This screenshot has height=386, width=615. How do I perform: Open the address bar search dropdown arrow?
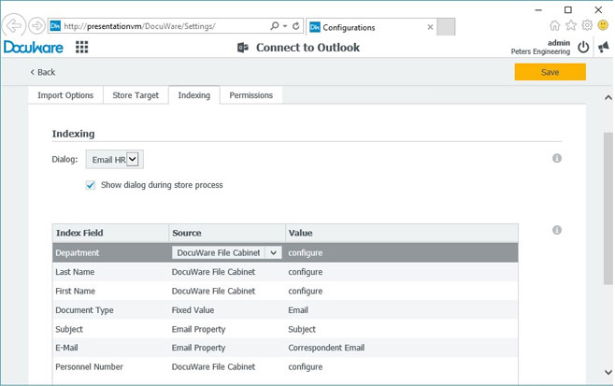[x=284, y=25]
